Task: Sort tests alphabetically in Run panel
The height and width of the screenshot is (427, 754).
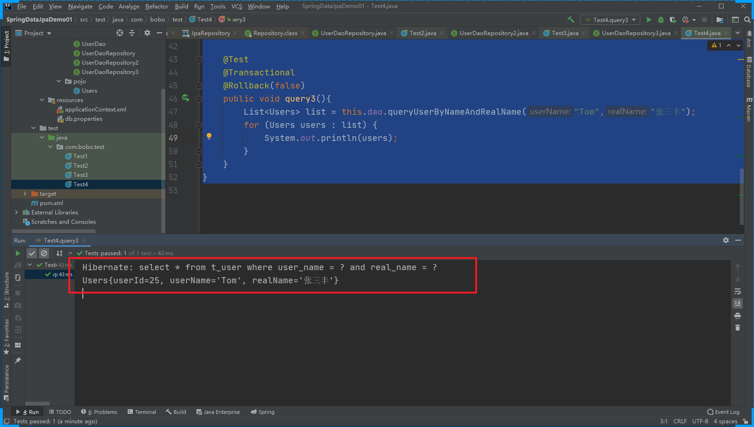Action: 59,253
